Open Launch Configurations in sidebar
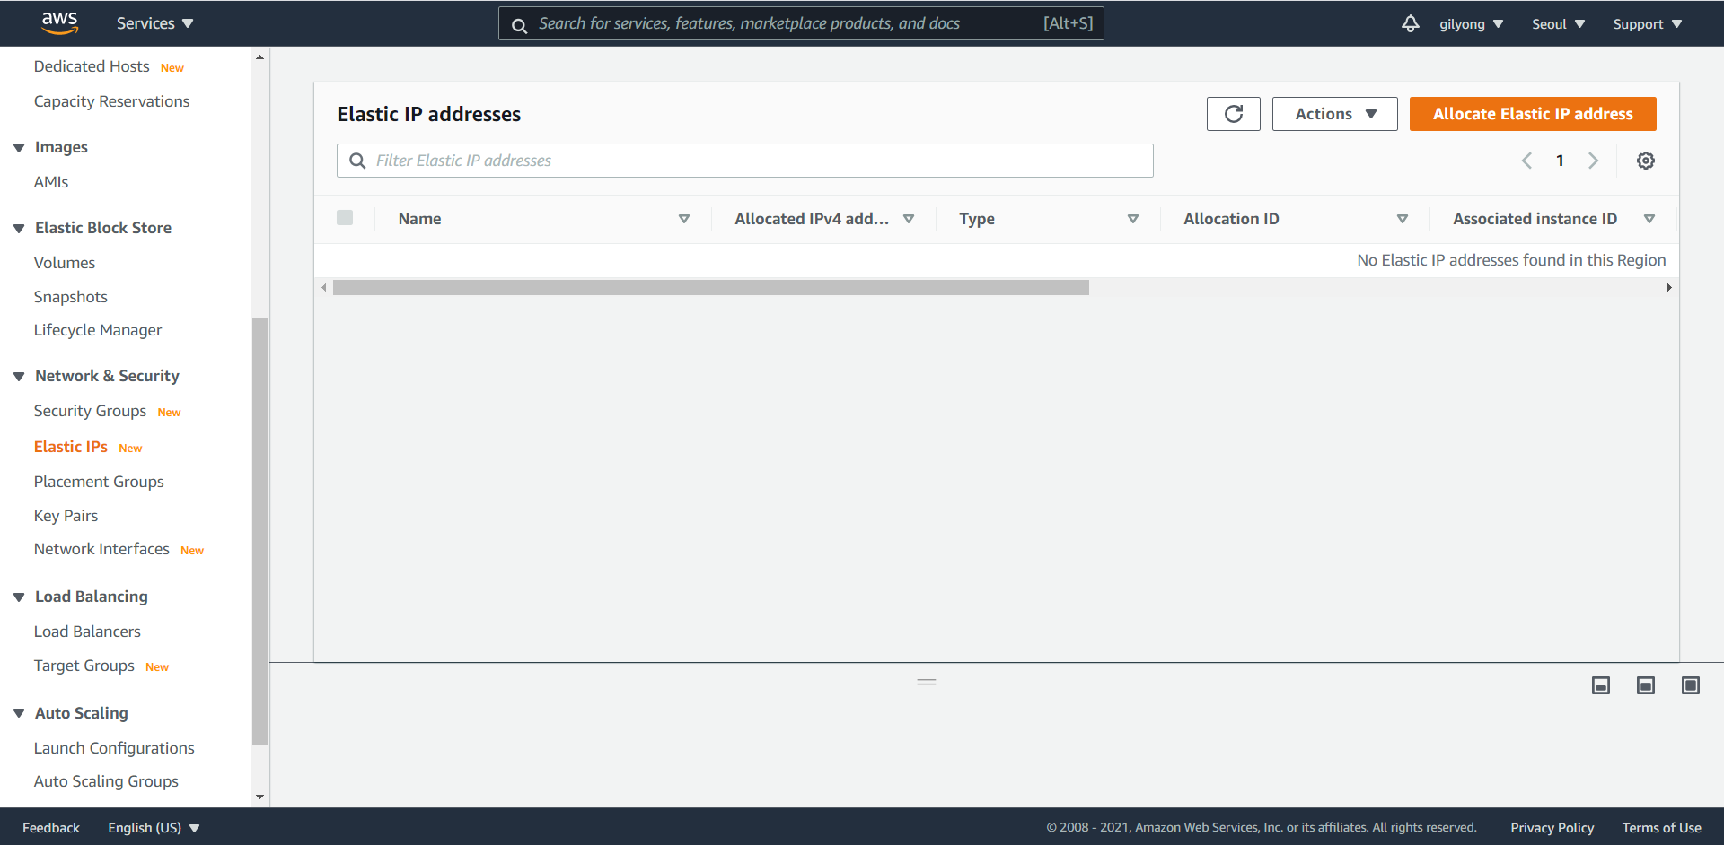1724x845 pixels. (114, 748)
